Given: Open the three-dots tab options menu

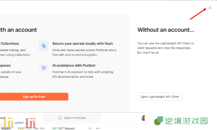Looking at the screenshot, I should tap(98, 128).
